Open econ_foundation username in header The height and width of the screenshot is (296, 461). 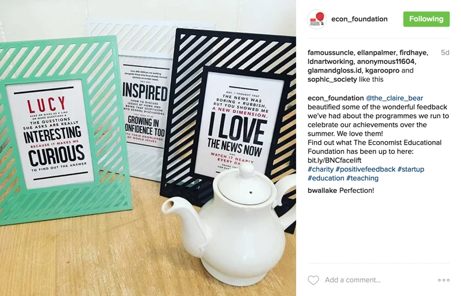point(359,19)
